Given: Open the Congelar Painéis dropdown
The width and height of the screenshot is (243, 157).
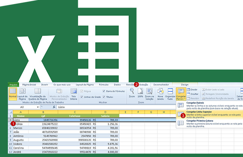Looking at the screenshot, I should pos(181,94).
